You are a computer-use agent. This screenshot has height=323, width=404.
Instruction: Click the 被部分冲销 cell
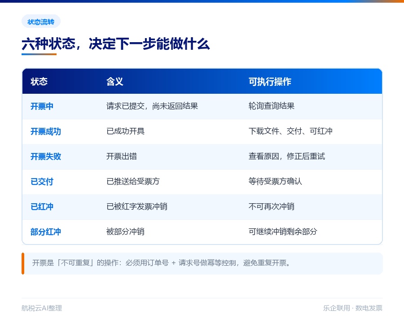point(125,232)
